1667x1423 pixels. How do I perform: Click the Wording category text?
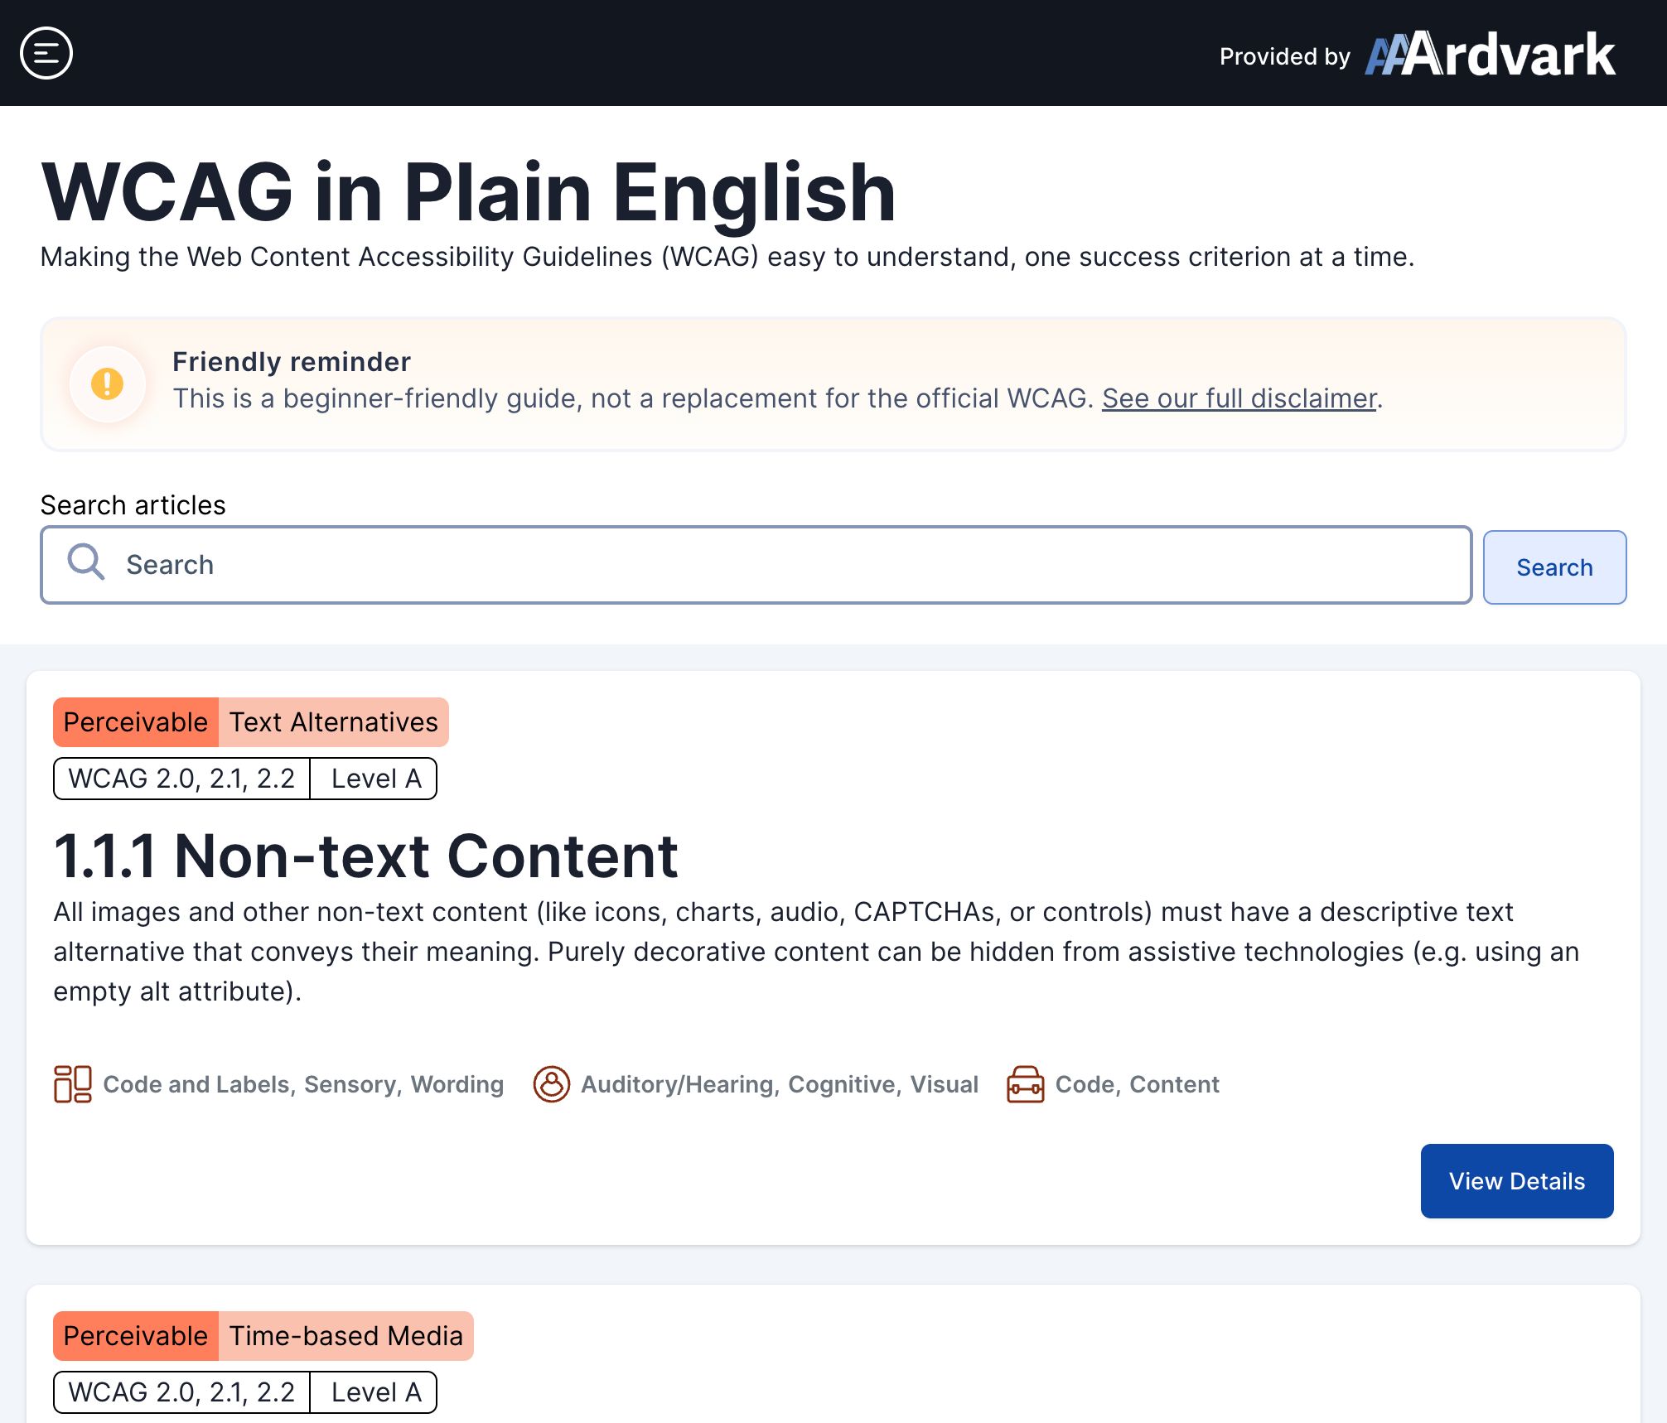[x=457, y=1084]
